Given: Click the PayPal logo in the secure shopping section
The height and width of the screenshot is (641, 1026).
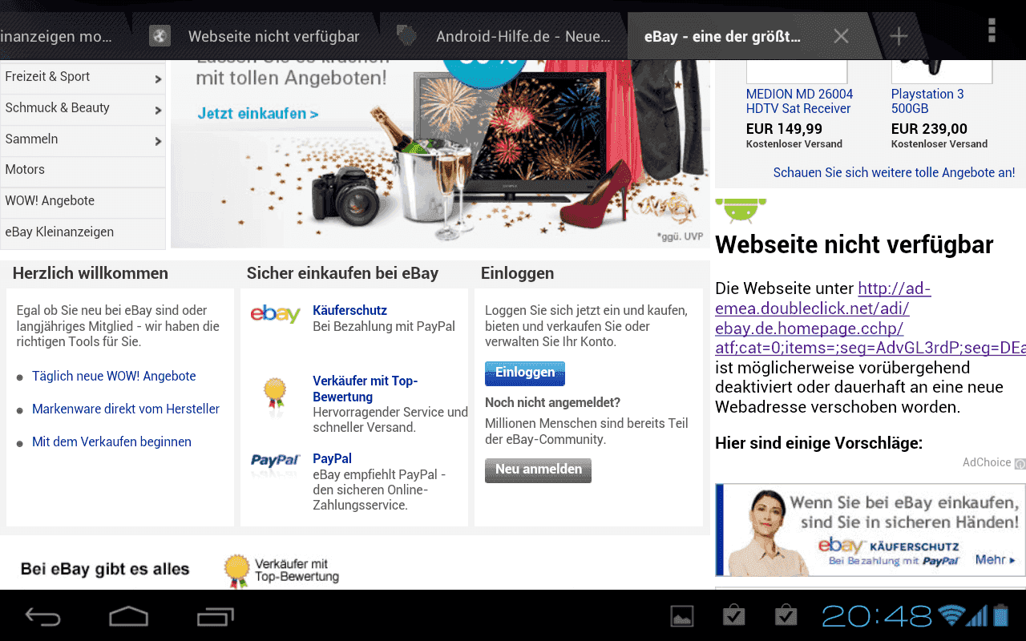Looking at the screenshot, I should (275, 461).
